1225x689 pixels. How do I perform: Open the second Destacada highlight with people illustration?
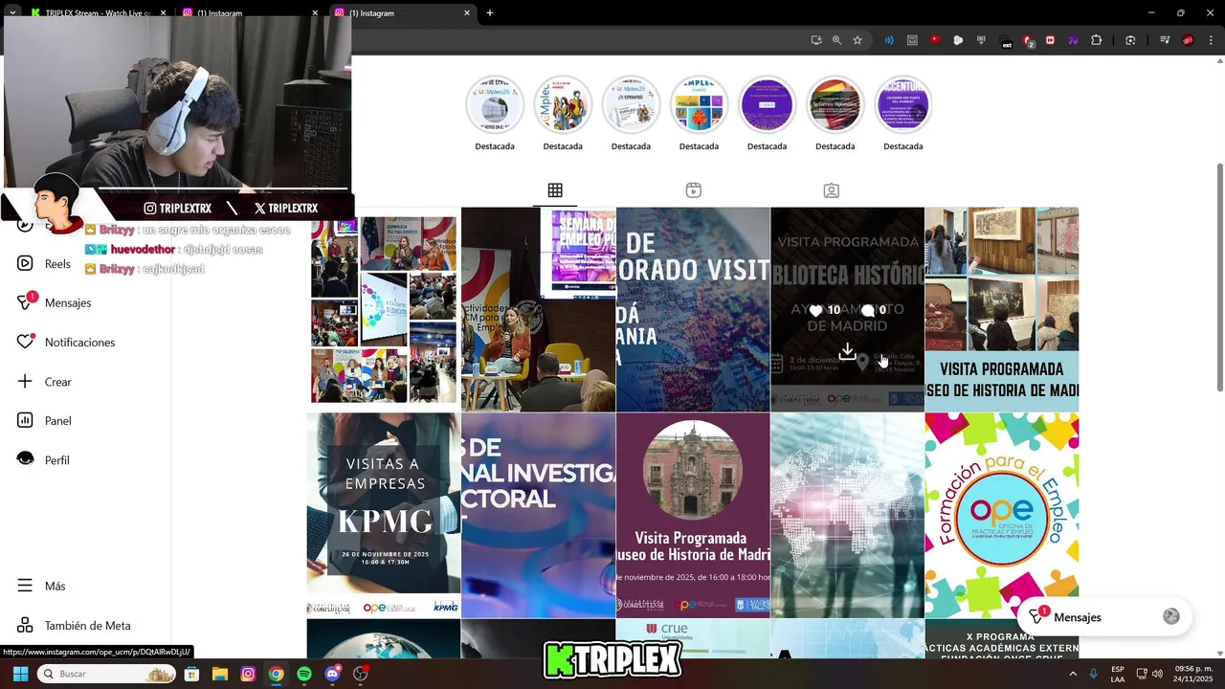[x=563, y=104]
